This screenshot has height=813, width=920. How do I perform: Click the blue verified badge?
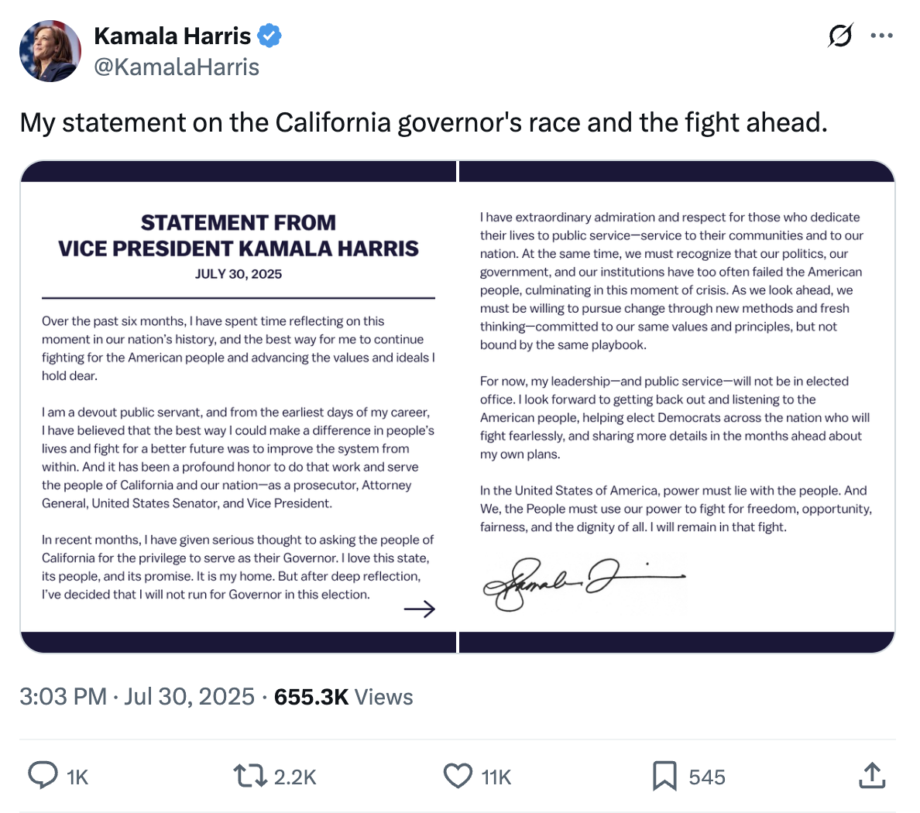pos(269,36)
